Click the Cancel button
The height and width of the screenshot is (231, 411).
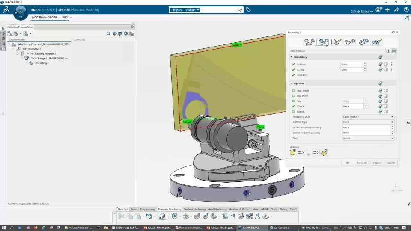pos(391,163)
